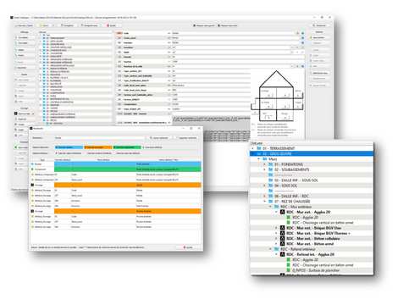The height and width of the screenshot is (305, 398).
Task: Select 'Dans les numéros d'attribut' radio option
Action: coord(86,153)
